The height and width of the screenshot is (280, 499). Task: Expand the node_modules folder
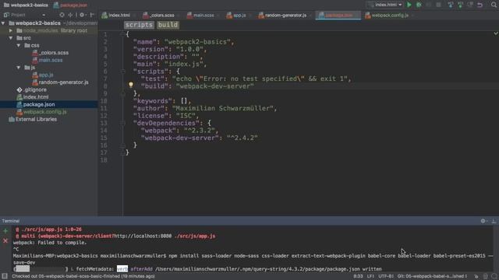(x=11, y=31)
